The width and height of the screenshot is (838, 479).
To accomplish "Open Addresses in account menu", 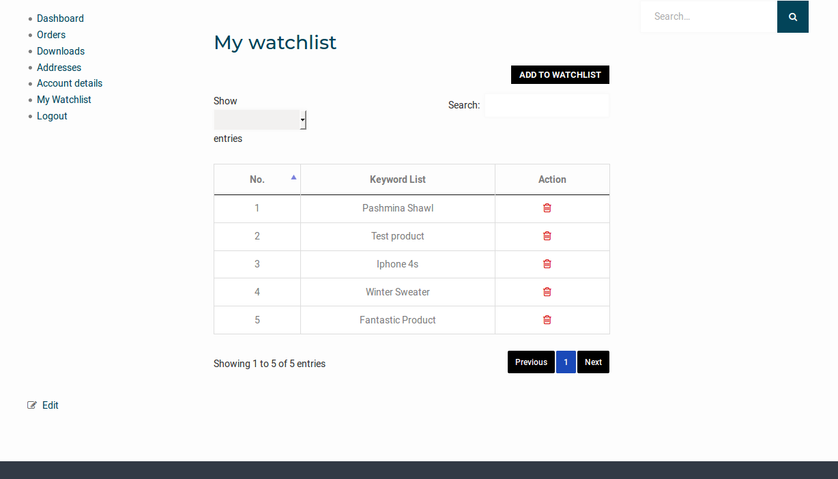I will (59, 68).
